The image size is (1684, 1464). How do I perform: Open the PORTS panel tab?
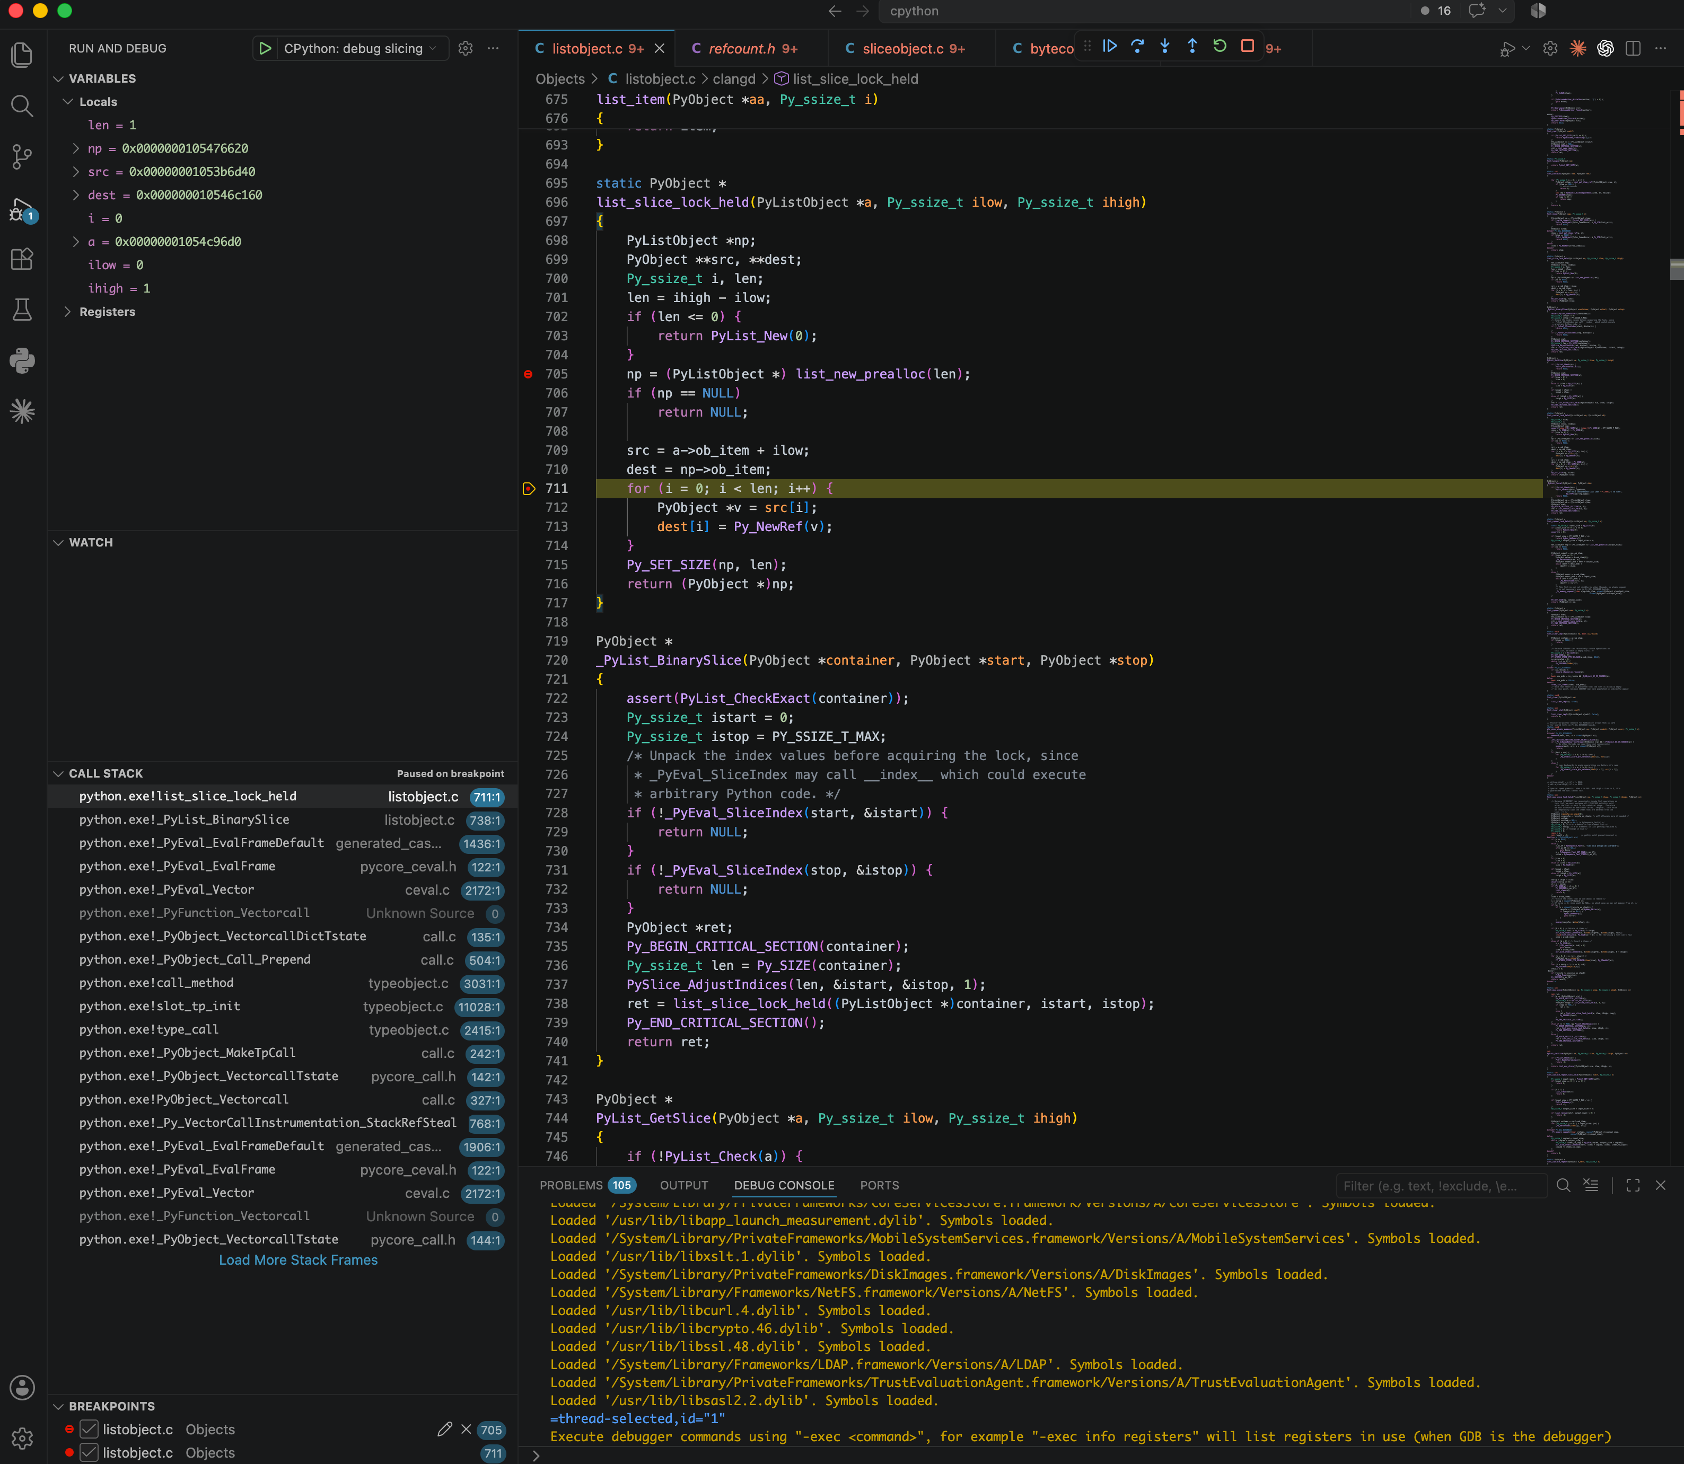879,1185
